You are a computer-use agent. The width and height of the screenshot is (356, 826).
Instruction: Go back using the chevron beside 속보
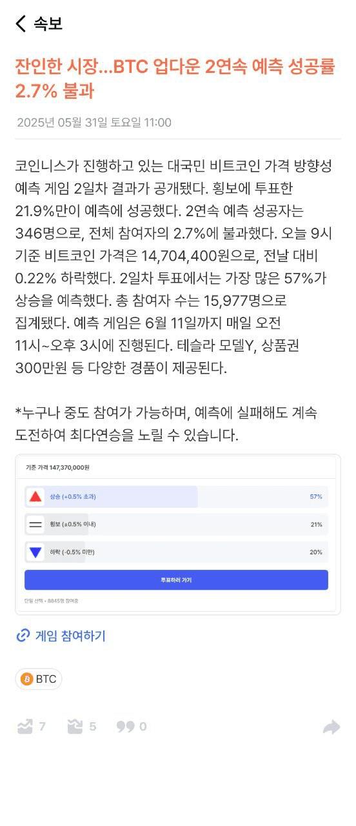point(21,24)
